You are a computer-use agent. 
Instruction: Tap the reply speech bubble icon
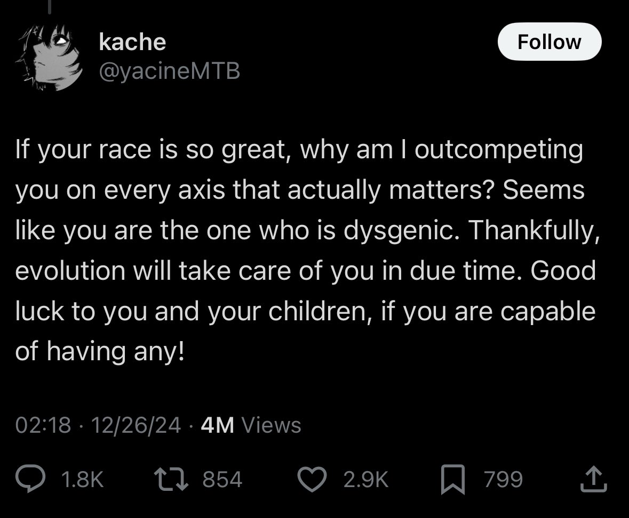[x=30, y=479]
